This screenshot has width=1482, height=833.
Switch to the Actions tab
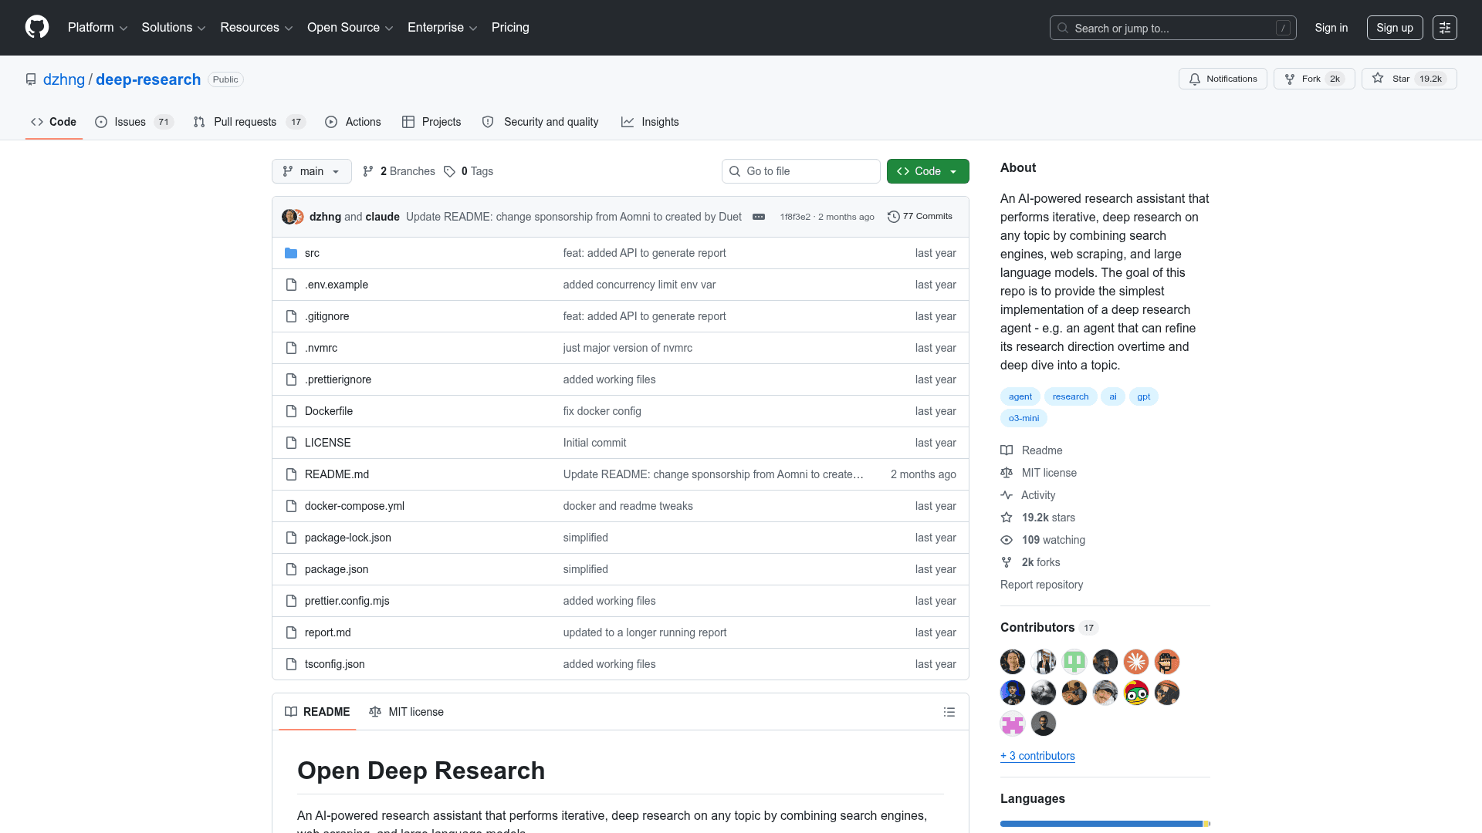(x=354, y=122)
